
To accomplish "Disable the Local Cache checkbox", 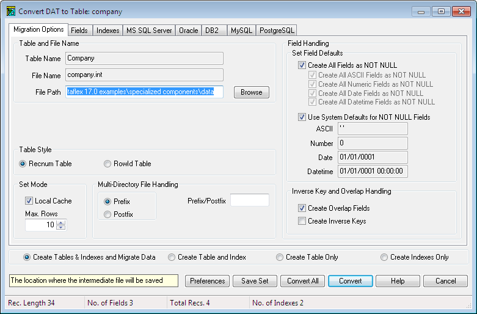I will coord(29,201).
